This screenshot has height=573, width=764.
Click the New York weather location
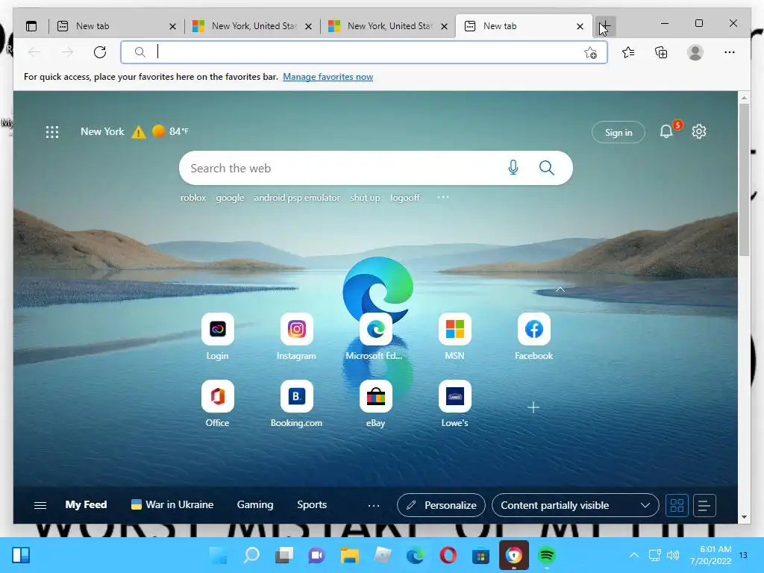(x=102, y=131)
